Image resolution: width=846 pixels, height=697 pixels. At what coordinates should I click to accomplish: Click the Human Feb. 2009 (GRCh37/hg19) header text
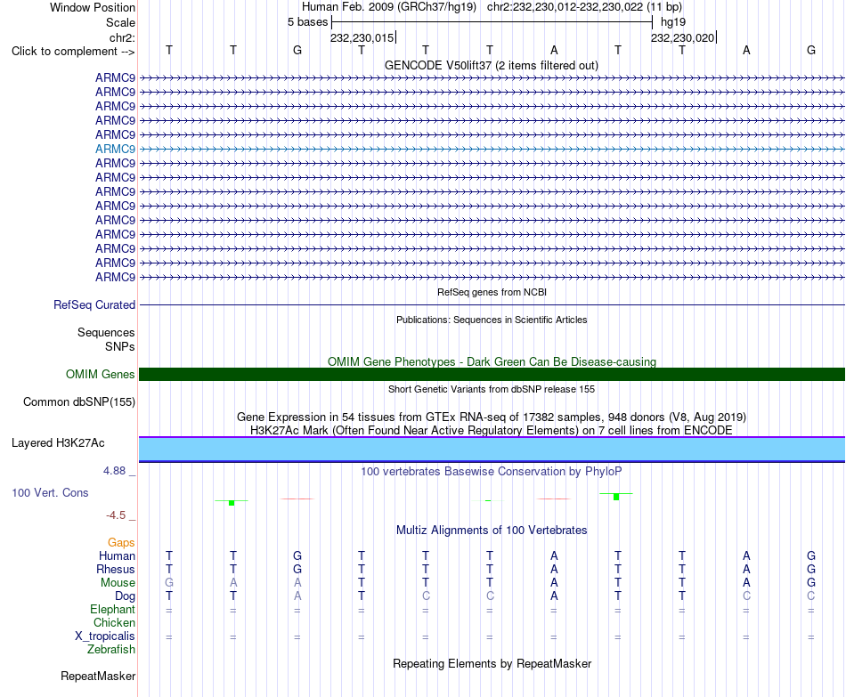point(389,7)
